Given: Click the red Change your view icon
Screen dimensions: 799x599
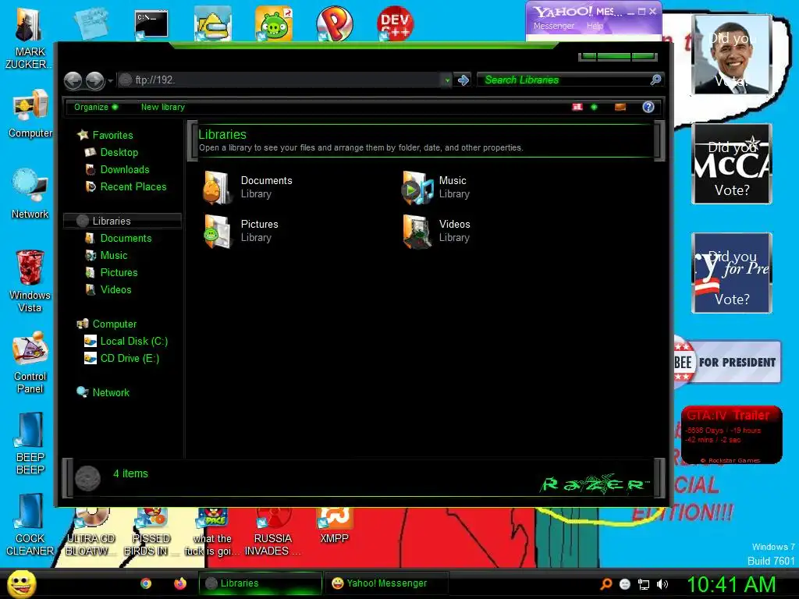Looking at the screenshot, I should pos(577,107).
